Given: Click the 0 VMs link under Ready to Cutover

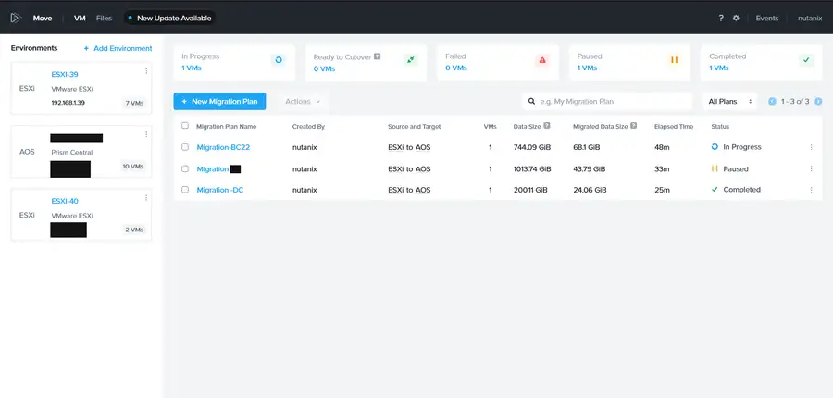Looking at the screenshot, I should pyautogui.click(x=324, y=68).
